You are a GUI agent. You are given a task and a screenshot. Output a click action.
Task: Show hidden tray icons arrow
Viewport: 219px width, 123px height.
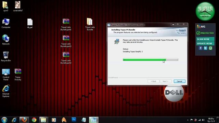[188, 120]
